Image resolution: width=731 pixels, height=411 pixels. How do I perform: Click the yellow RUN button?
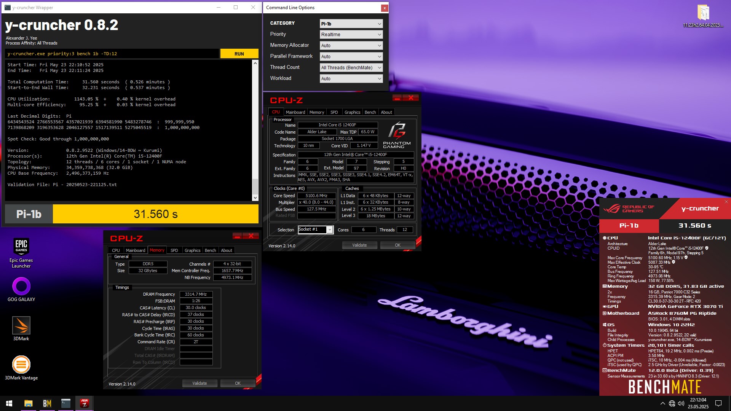point(239,54)
